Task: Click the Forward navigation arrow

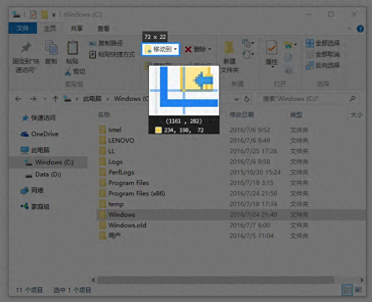Action: tap(33, 99)
